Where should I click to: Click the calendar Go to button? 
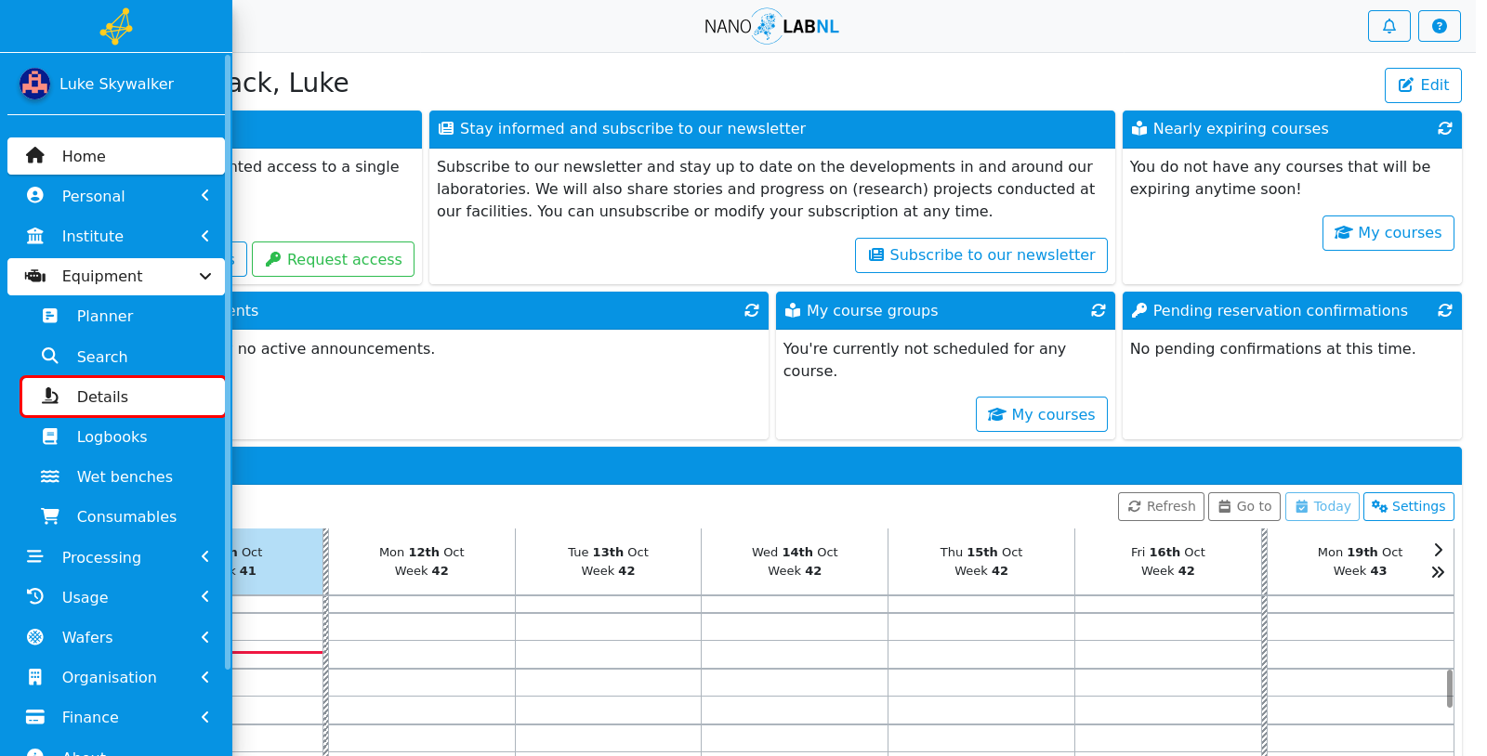coord(1244,506)
